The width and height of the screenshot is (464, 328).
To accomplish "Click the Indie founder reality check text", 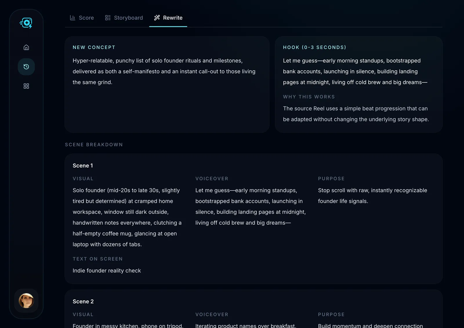I will coord(107,270).
